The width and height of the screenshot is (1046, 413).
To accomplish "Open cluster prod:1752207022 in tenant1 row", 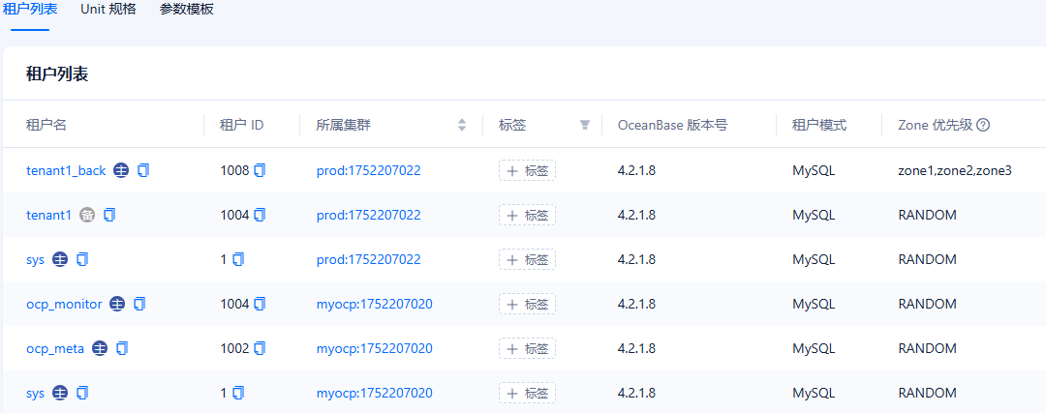I will 369,215.
